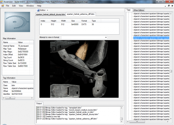
Task: Expand the 'Attempt to view in format' combo box
Action: click(x=84, y=37)
